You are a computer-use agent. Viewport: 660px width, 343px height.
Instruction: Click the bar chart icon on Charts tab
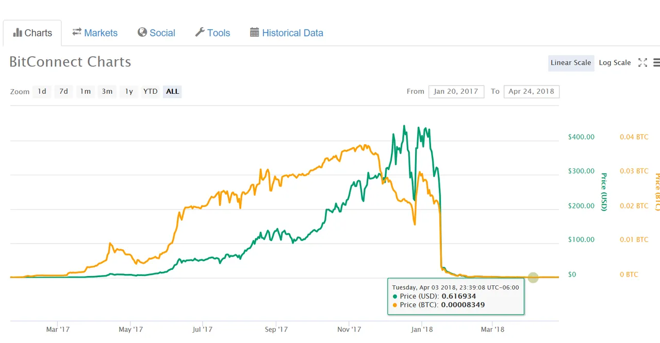[x=18, y=32]
